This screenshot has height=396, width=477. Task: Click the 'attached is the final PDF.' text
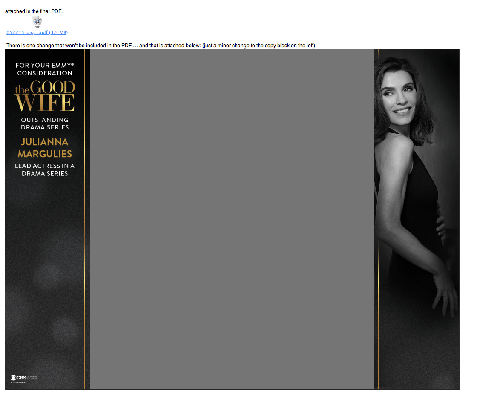(x=34, y=11)
